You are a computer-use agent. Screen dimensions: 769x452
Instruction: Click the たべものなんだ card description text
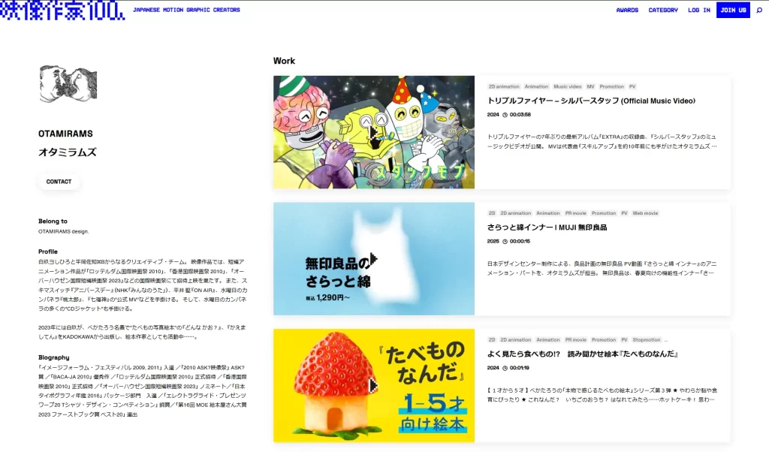(602, 395)
